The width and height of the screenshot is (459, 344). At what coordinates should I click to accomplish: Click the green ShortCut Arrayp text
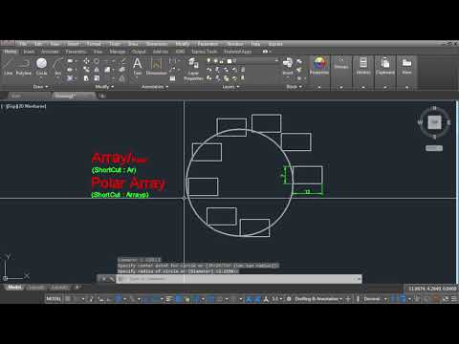point(120,195)
